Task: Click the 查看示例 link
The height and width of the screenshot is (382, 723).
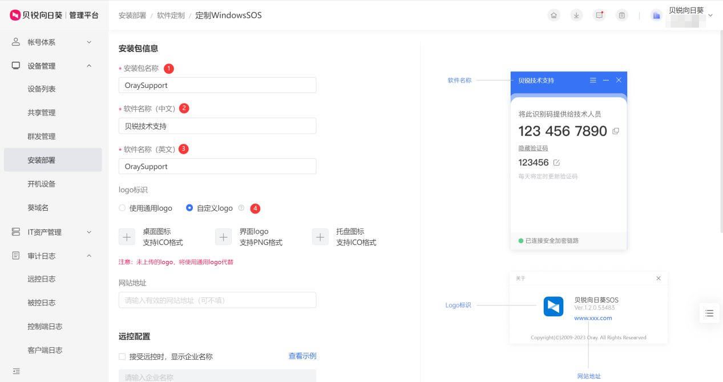Action: [x=302, y=356]
